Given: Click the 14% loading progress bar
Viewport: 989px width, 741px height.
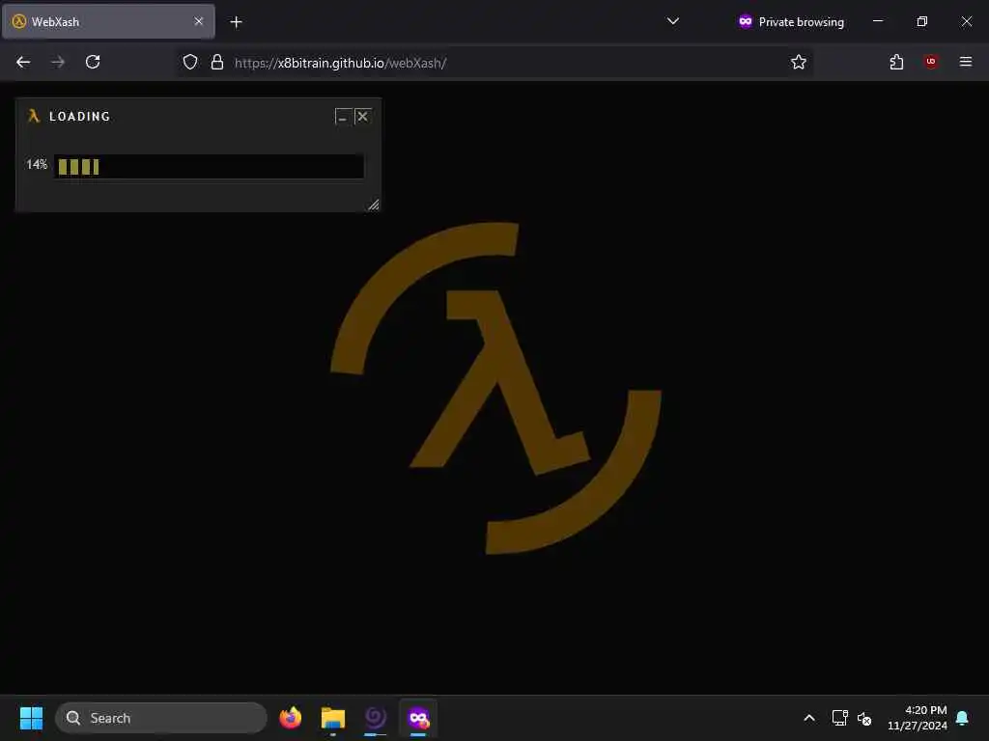Looking at the screenshot, I should click(209, 166).
